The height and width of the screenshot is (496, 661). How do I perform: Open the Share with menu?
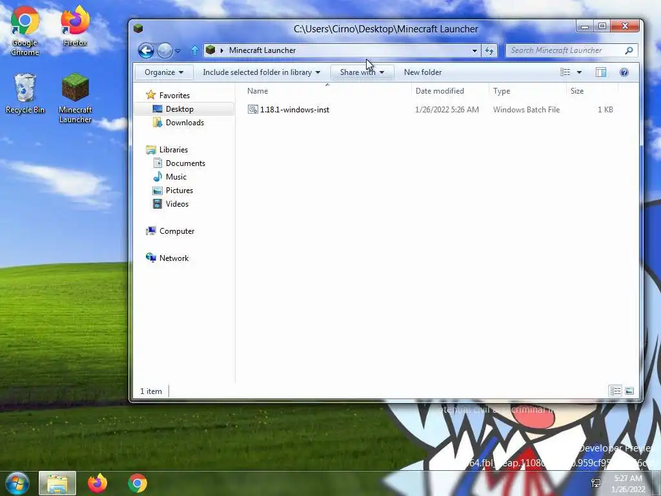[x=362, y=72]
